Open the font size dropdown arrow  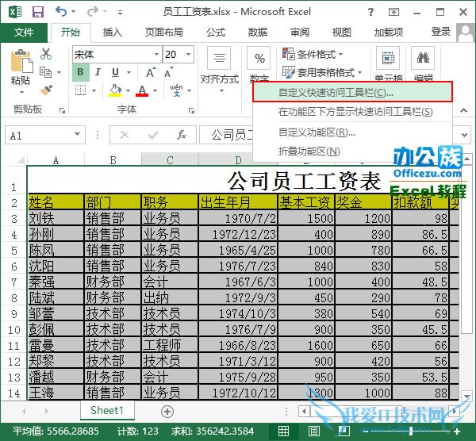click(193, 55)
